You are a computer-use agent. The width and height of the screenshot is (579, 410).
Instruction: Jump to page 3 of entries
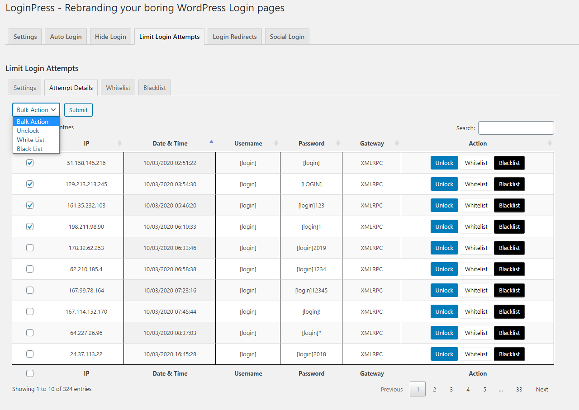click(451, 389)
